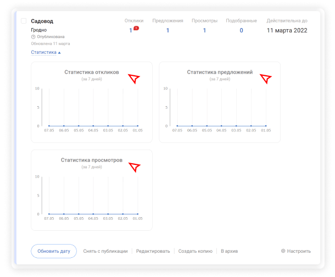335x277 pixels.
Task: Check the checkbox next to Садовод
Action: pyautogui.click(x=24, y=21)
